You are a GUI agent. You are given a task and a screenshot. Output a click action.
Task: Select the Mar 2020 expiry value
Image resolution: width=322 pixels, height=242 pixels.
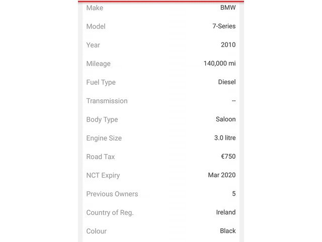tap(222, 175)
